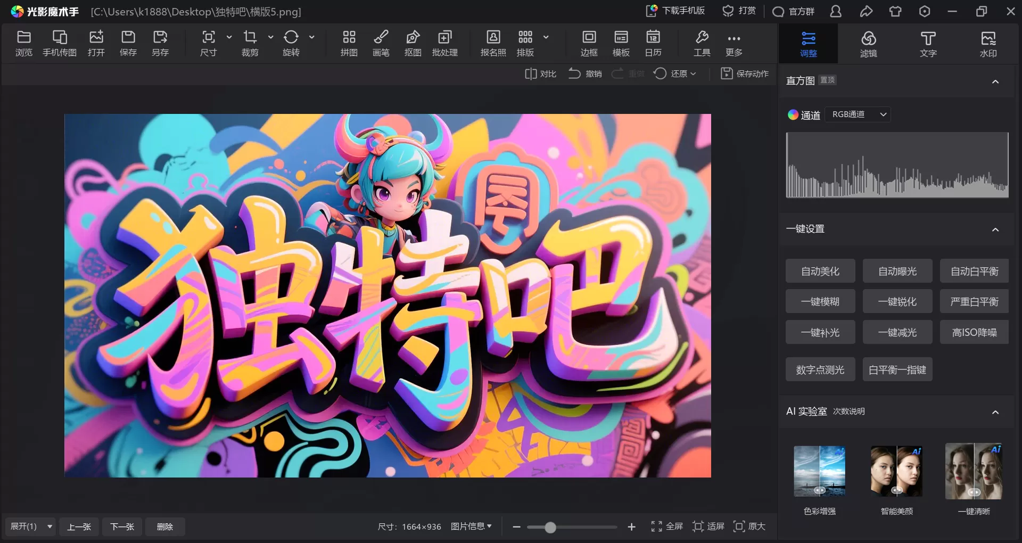Adjust the zoom slider at the bottom
This screenshot has width=1022, height=543.
(x=549, y=527)
